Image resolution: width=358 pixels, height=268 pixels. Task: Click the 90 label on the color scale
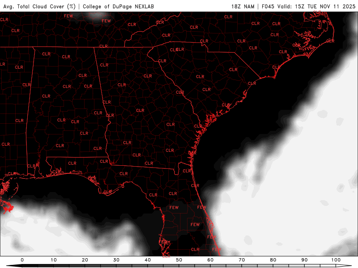[x=304, y=260]
